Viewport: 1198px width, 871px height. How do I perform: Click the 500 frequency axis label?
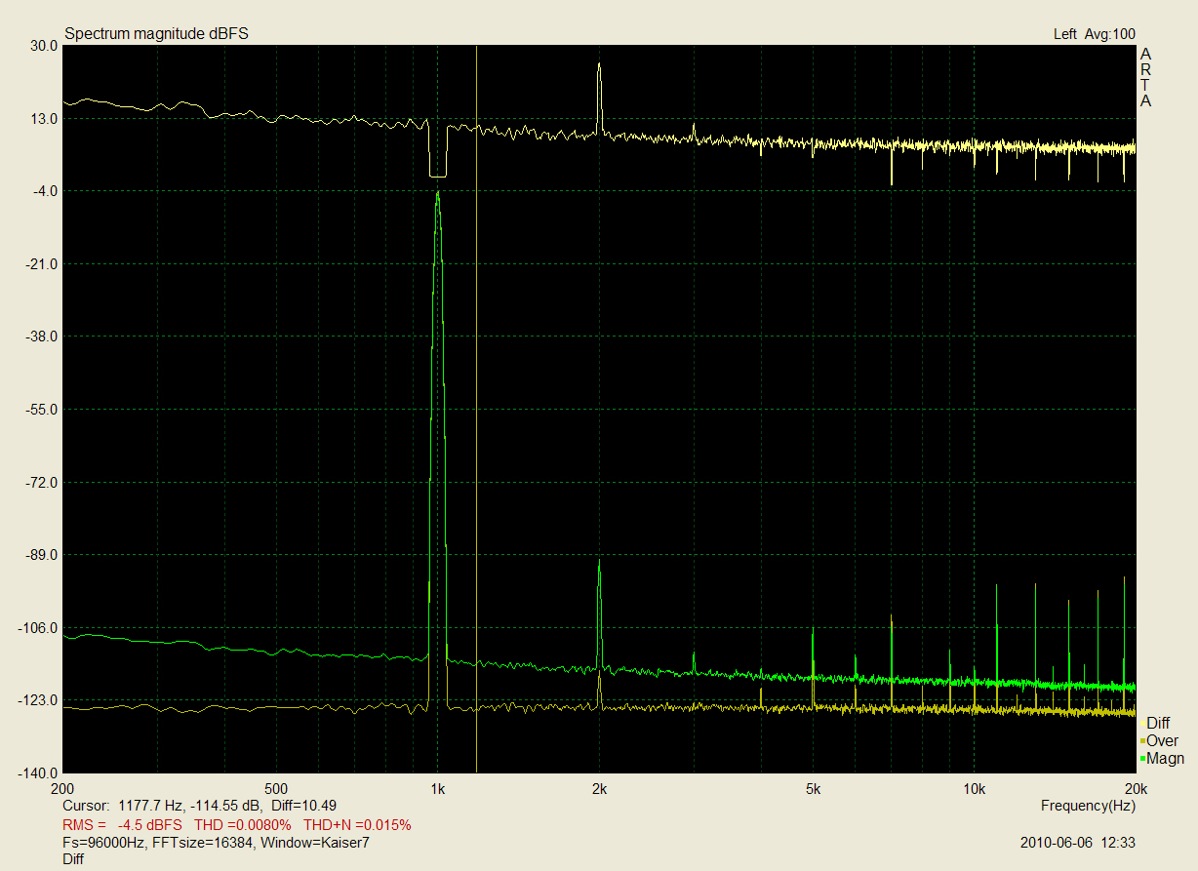pyautogui.click(x=276, y=788)
